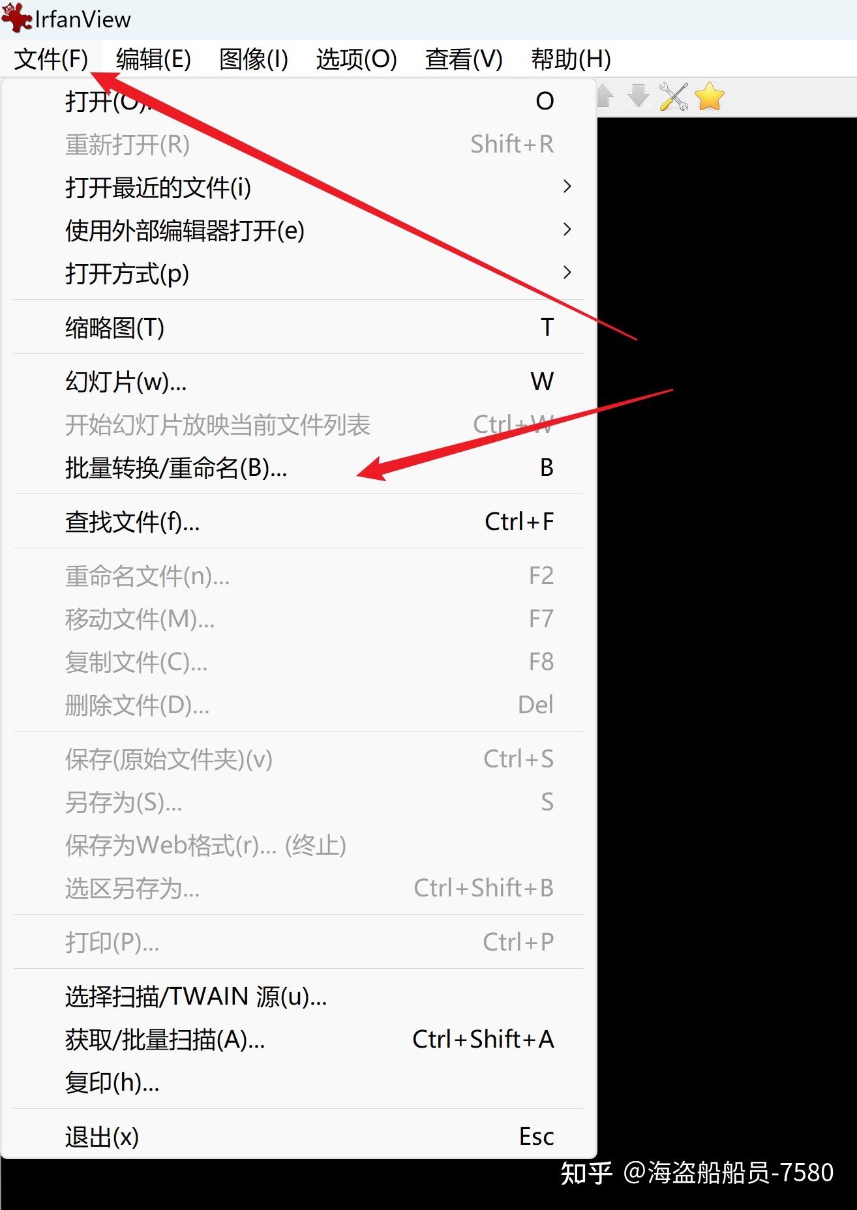Image resolution: width=857 pixels, height=1210 pixels.
Task: Open the 文件(F) menu
Action: (x=51, y=59)
